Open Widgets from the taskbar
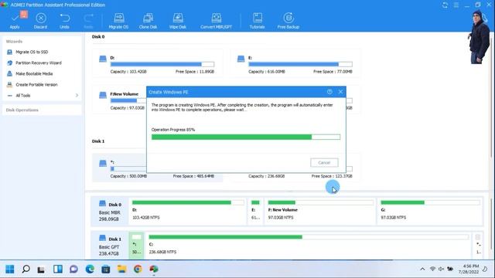The height and width of the screenshot is (278, 495). click(58, 270)
